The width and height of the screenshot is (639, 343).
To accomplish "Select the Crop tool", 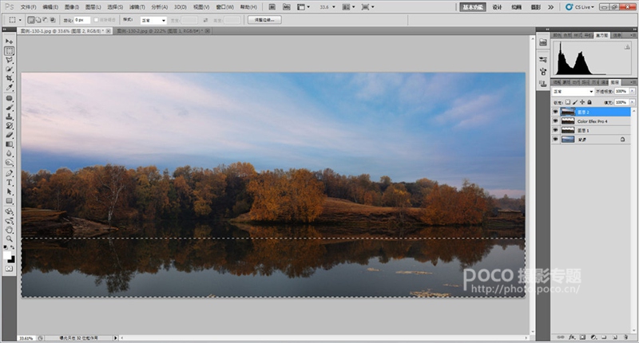I will [x=9, y=78].
